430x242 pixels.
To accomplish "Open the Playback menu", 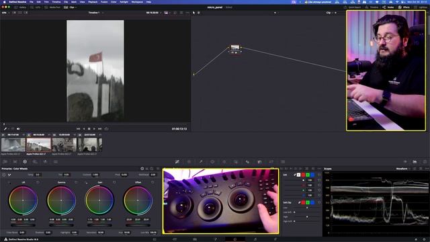I will pyautogui.click(x=93, y=2).
